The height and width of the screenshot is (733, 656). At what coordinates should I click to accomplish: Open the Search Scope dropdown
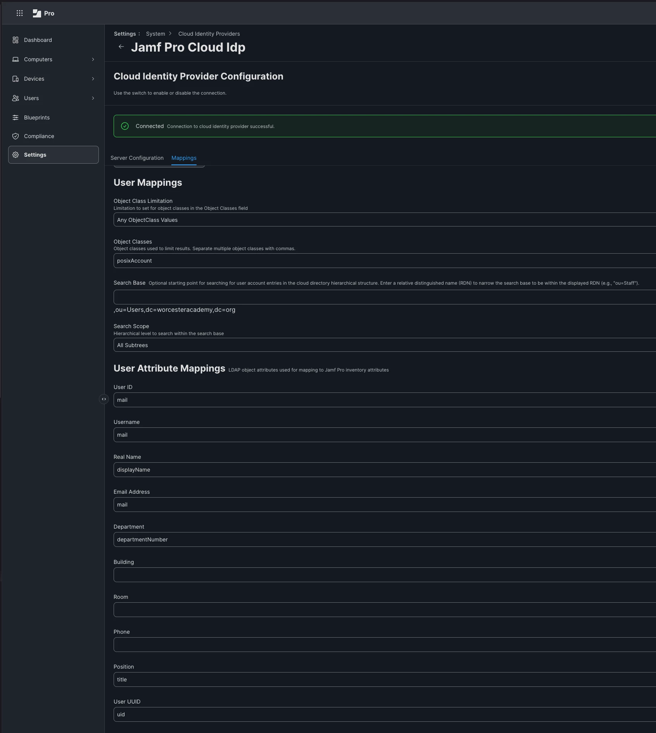(385, 345)
